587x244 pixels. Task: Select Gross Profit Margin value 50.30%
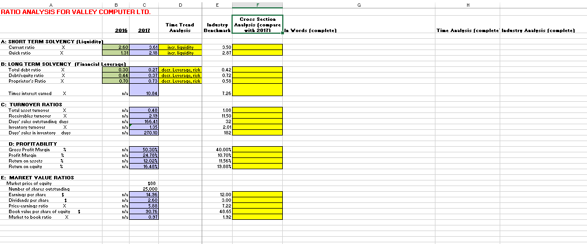pyautogui.click(x=144, y=150)
